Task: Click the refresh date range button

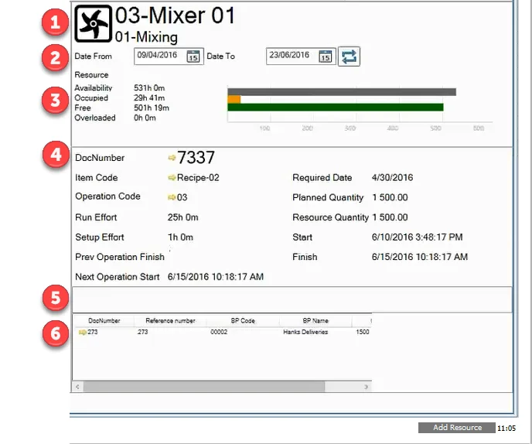Action: click(x=349, y=56)
